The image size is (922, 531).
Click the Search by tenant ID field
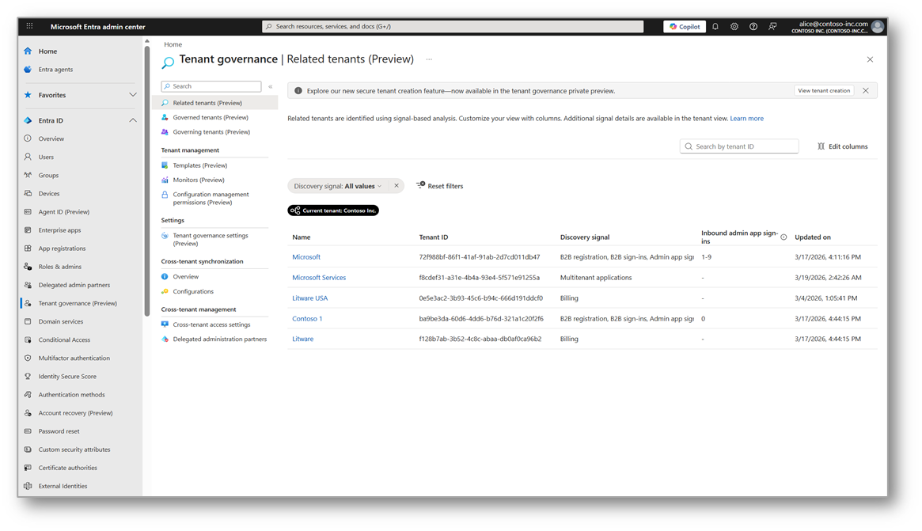tap(739, 146)
